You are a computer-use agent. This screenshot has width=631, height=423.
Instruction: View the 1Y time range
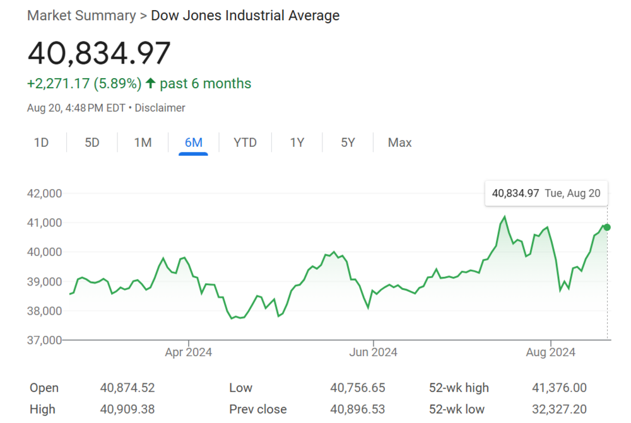click(297, 142)
